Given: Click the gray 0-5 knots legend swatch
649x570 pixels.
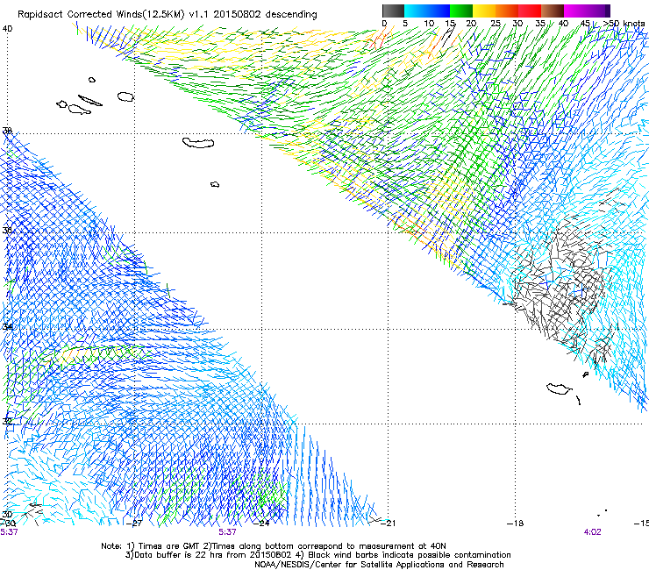Looking at the screenshot, I should [x=393, y=11].
